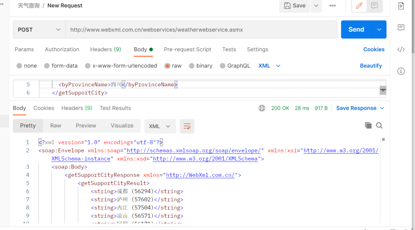
Task: Open the request body XML format dropdown
Action: pyautogui.click(x=269, y=66)
